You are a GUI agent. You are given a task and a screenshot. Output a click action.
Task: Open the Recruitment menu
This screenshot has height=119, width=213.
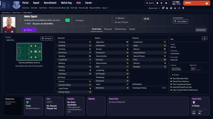(51, 3)
